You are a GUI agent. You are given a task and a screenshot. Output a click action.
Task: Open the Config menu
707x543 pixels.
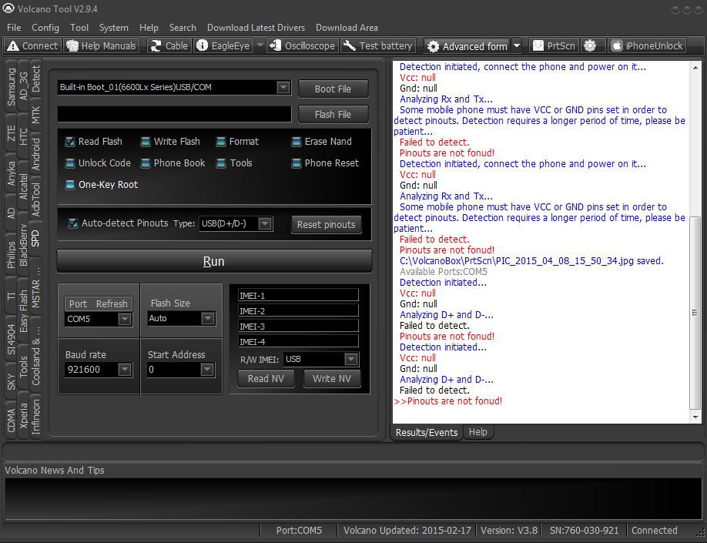coord(45,28)
